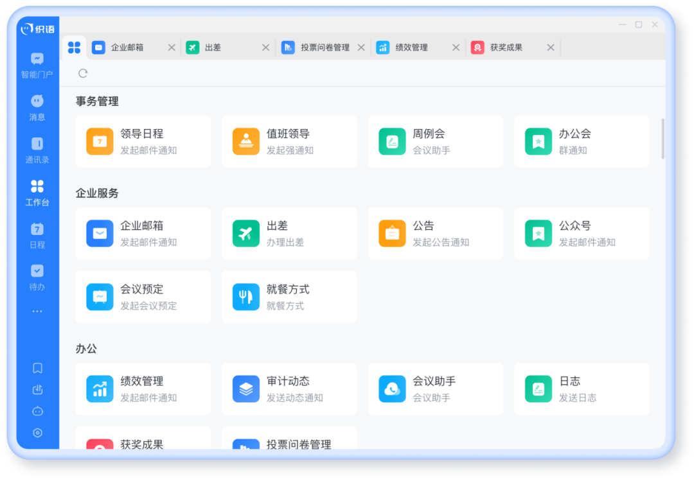Click the bookmark icon in the sidebar
The height and width of the screenshot is (479, 694).
37,368
